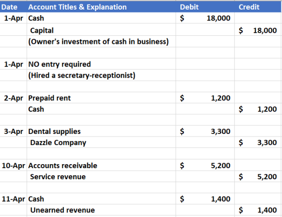
Task: Select the Account Titles & Explanation header
Action: (101, 7)
